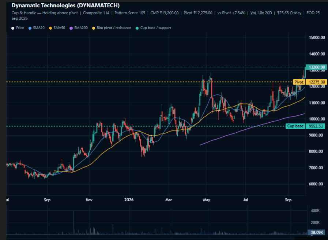The width and height of the screenshot is (328, 240).
Task: Click the "CMP ₹13,200.00" subtitle text
Action: tap(165, 13)
